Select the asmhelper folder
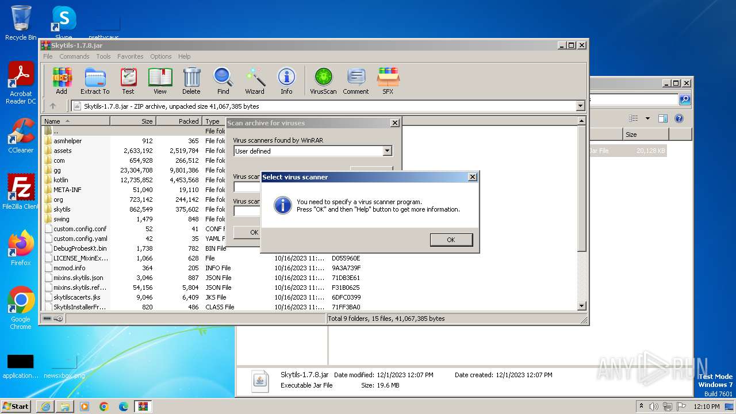736x414 pixels. click(x=68, y=141)
